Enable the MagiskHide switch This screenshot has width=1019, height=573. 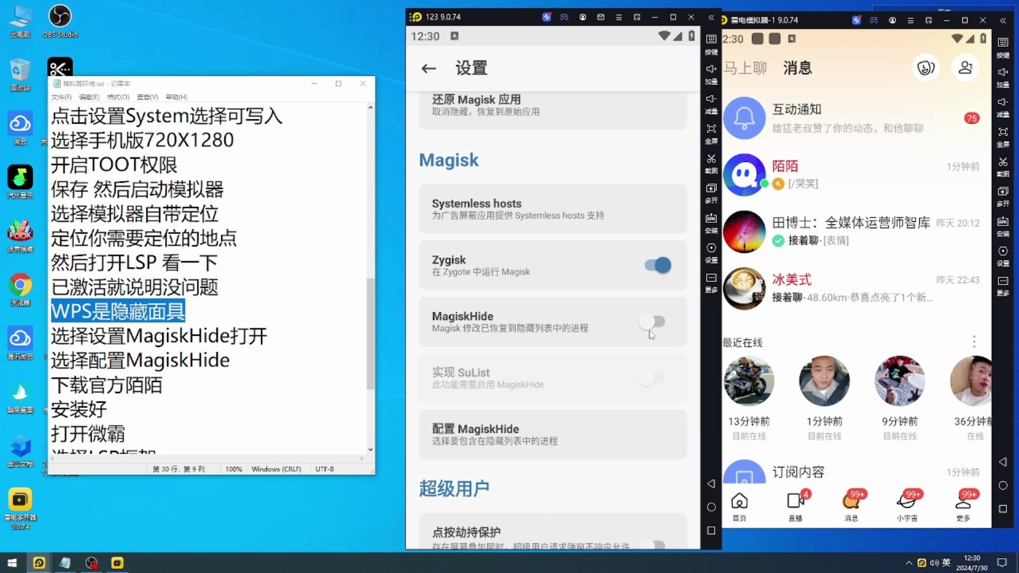point(652,322)
